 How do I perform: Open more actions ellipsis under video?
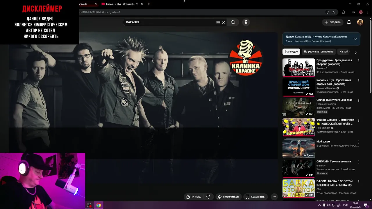pyautogui.click(x=274, y=197)
